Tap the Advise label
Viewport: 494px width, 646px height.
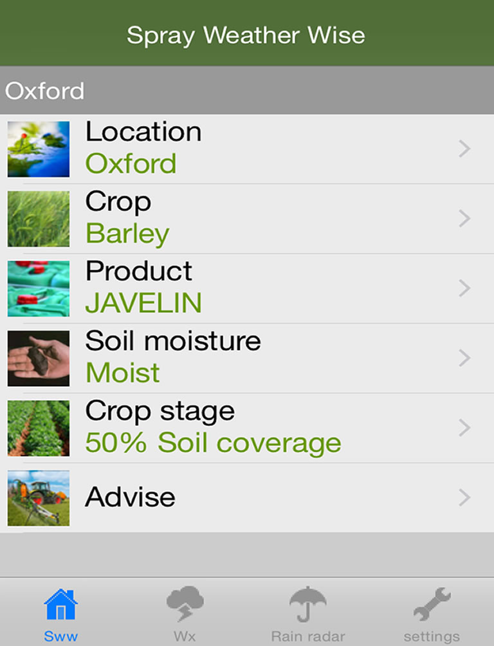(130, 497)
